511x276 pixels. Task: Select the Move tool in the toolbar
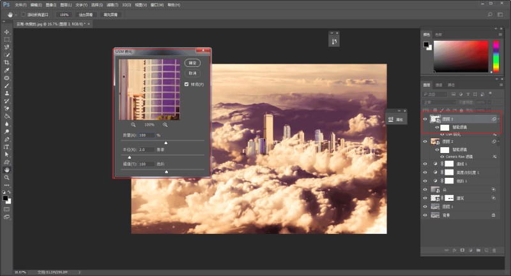[x=7, y=32]
